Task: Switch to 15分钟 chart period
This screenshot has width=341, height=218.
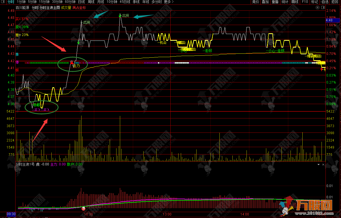Action: coord(44,2)
